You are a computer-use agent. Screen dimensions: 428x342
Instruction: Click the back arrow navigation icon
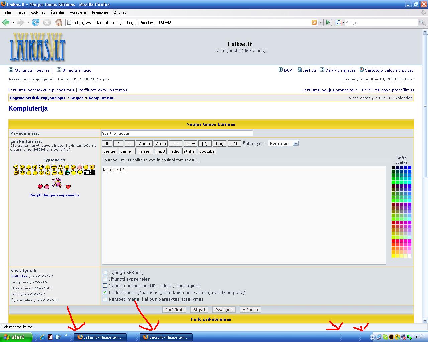coord(6,22)
